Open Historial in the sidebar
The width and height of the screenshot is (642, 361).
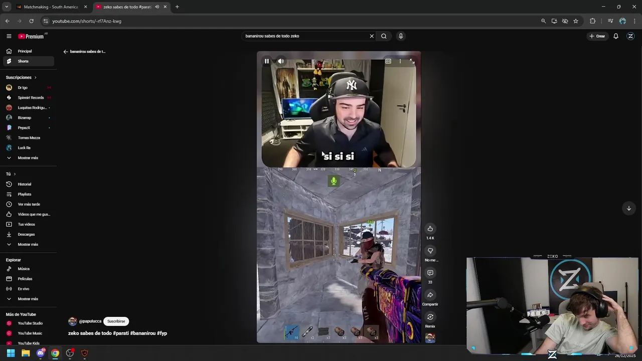point(28,184)
